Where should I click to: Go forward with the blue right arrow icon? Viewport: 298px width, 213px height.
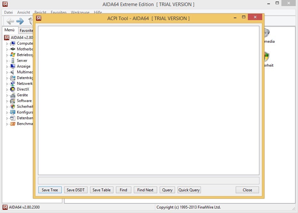pyautogui.click(x=20, y=21)
